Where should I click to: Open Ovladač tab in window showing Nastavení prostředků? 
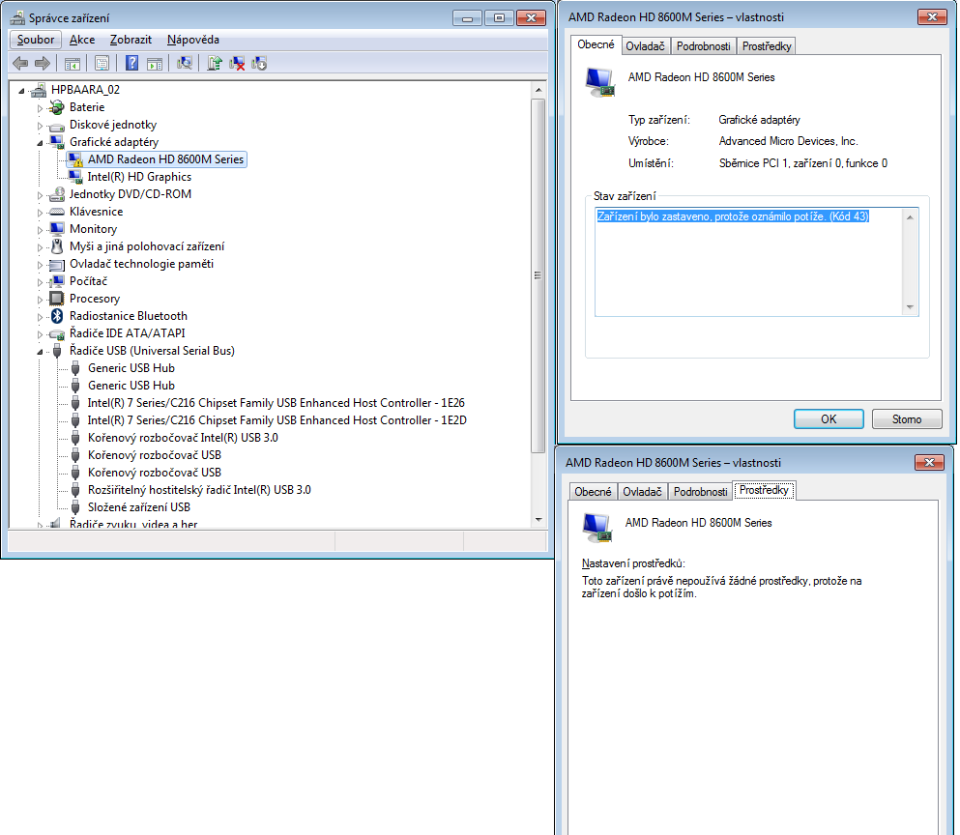tap(642, 492)
